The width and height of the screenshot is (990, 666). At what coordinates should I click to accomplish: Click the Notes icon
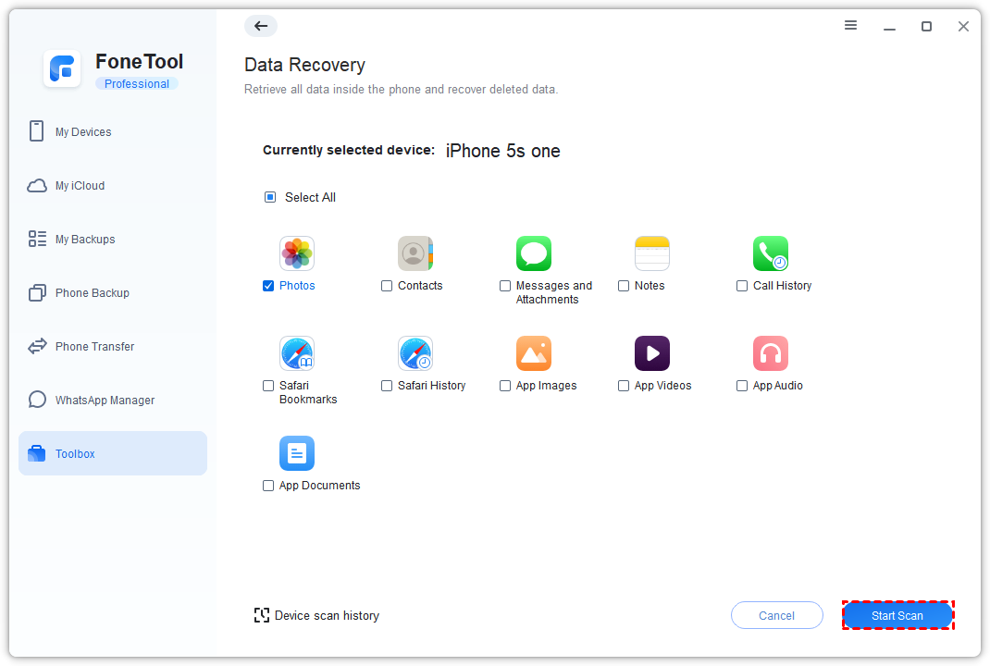pyautogui.click(x=651, y=253)
